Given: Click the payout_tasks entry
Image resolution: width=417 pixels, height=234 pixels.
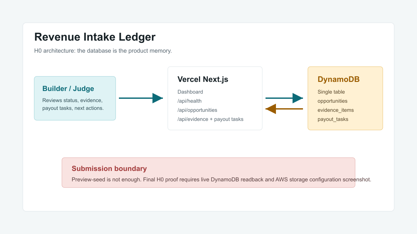Looking at the screenshot, I should [333, 119].
